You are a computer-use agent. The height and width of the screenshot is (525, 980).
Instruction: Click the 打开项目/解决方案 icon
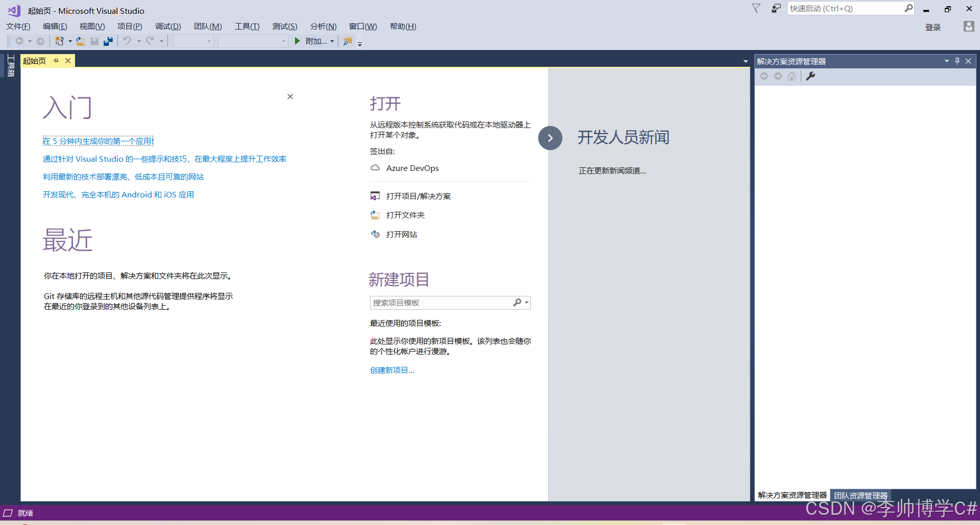point(375,196)
